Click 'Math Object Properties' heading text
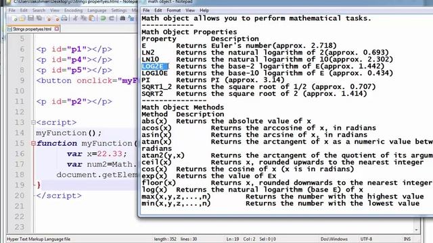The image size is (433, 243). click(x=189, y=32)
